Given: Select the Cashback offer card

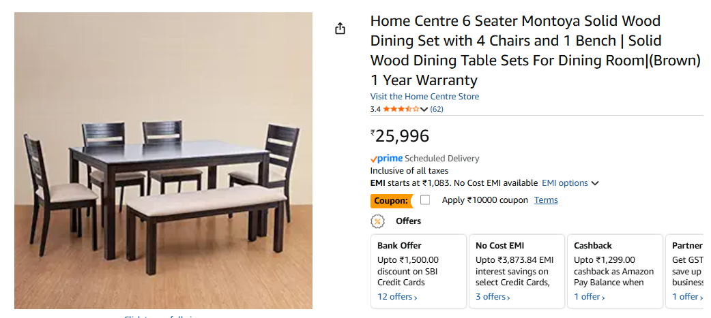Looking at the screenshot, I should (x=614, y=270).
